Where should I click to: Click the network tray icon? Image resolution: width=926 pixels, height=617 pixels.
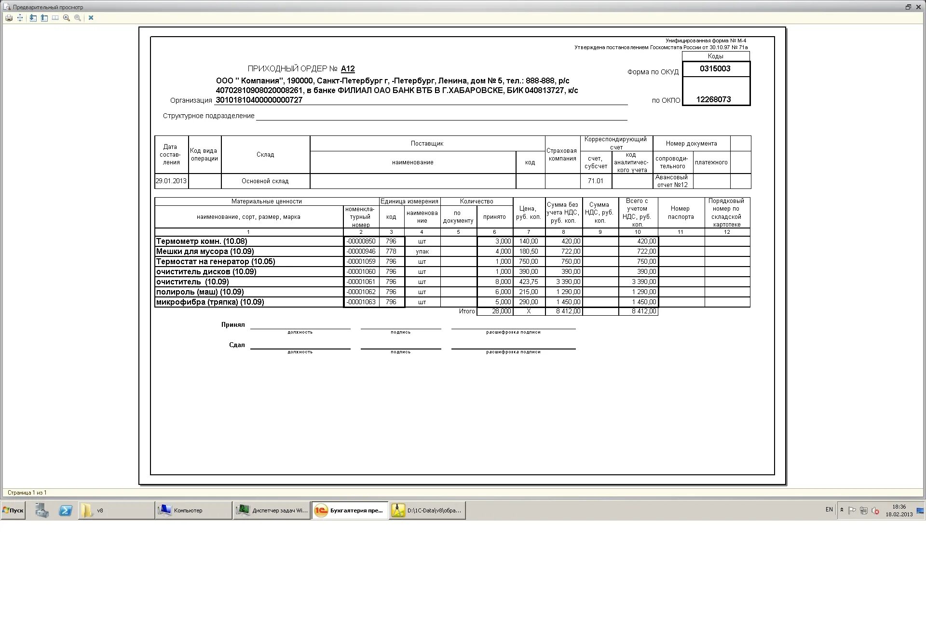tap(864, 510)
